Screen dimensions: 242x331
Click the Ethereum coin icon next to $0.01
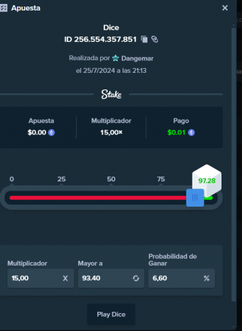click(191, 132)
